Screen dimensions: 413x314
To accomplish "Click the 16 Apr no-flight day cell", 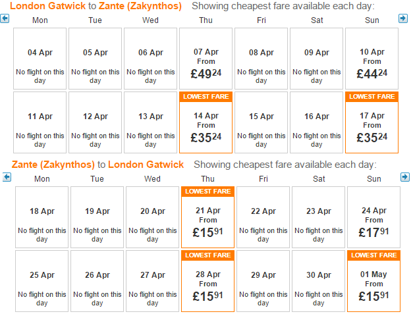I will pyautogui.click(x=316, y=122).
